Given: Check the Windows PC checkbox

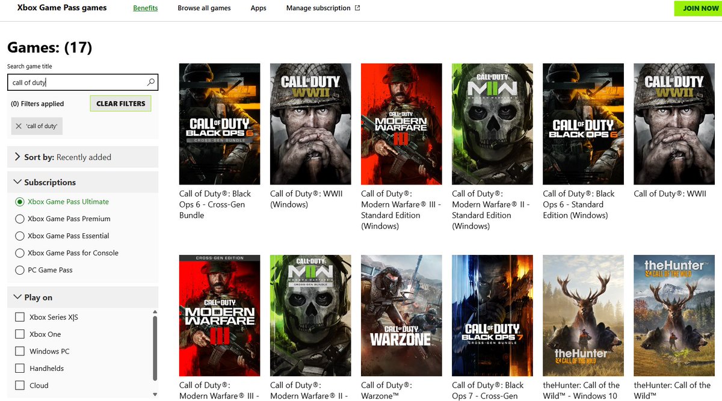Looking at the screenshot, I should click(20, 351).
